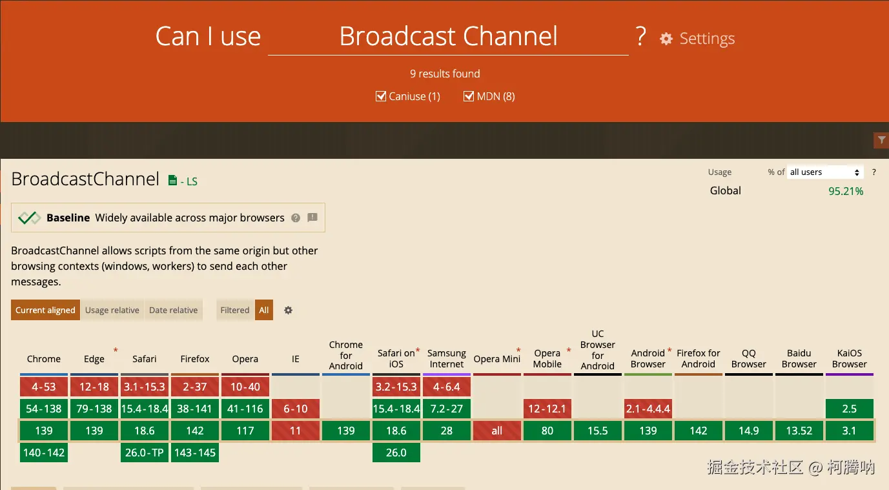This screenshot has width=889, height=490.
Task: Select the All browsers button
Action: pos(264,311)
